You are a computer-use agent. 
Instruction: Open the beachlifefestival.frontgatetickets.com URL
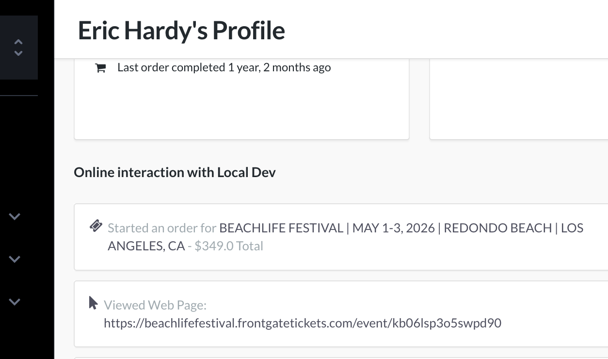[x=303, y=323]
